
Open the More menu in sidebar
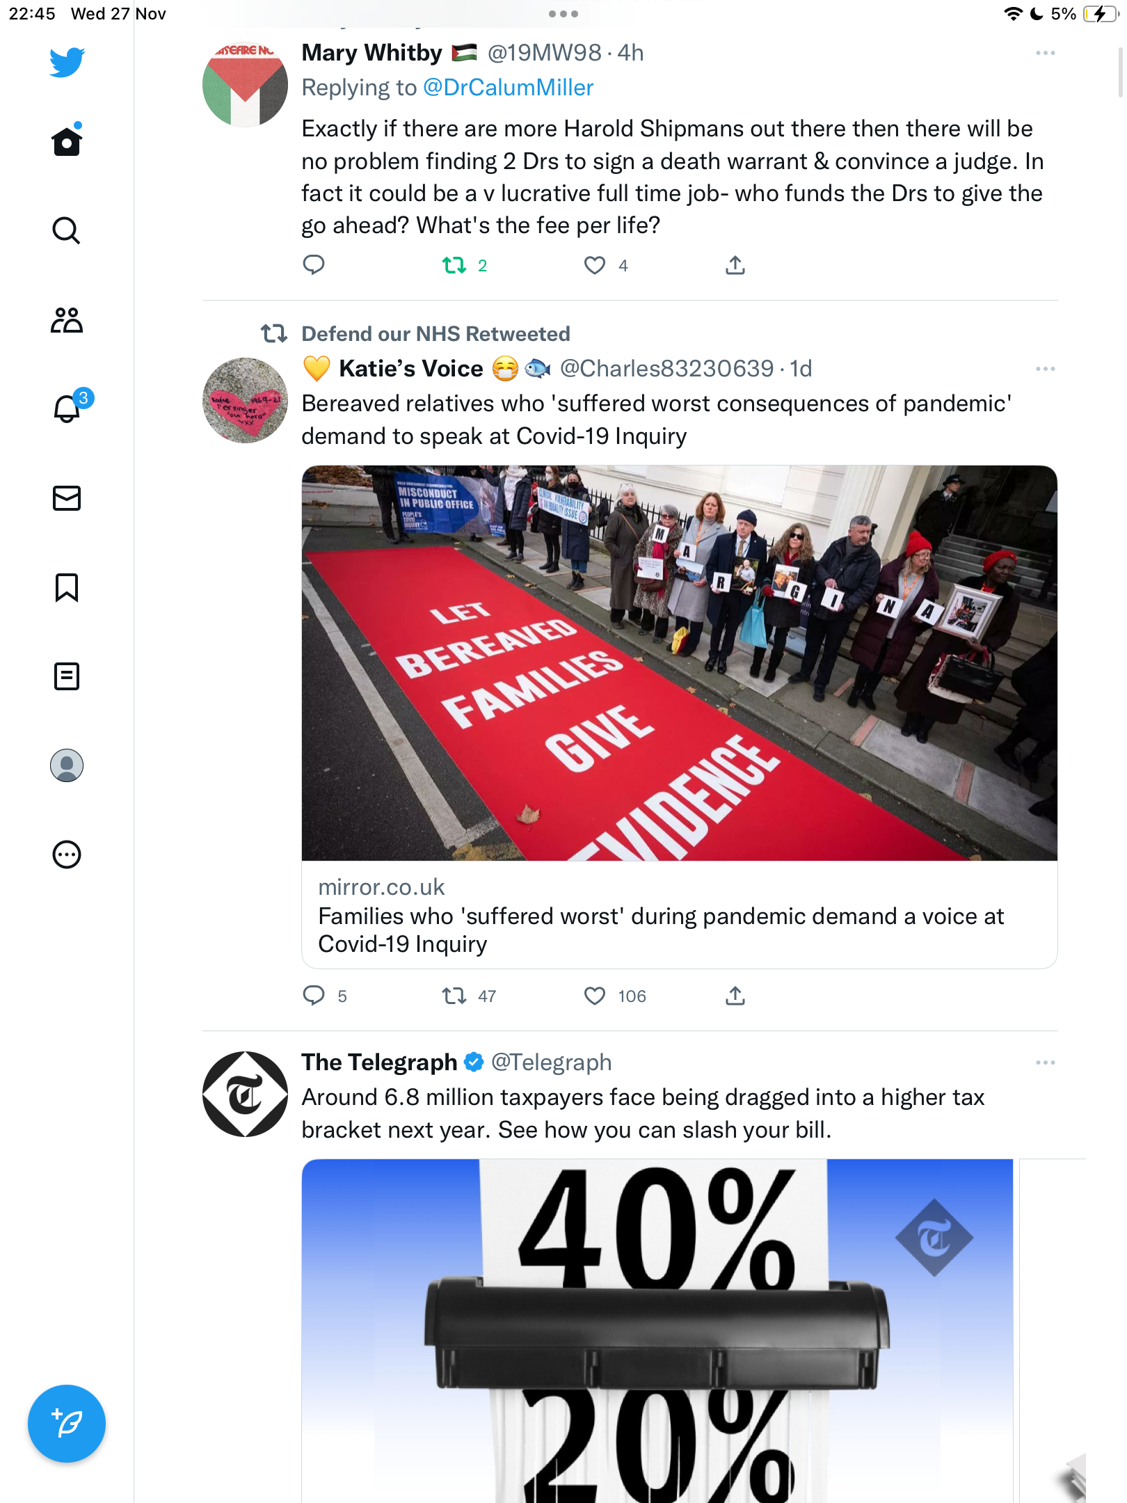67,854
